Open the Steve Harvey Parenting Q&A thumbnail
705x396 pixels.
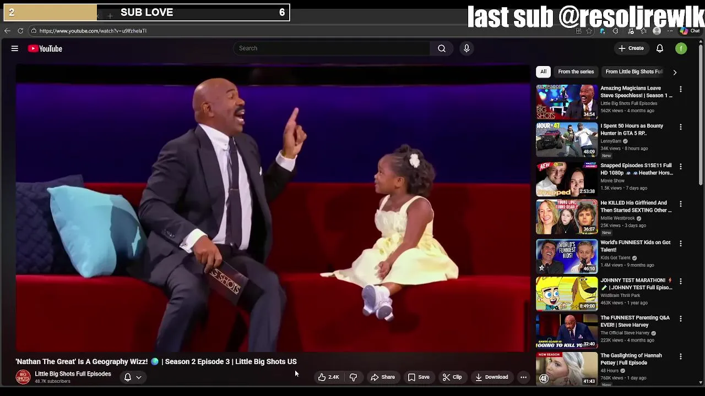(x=567, y=331)
